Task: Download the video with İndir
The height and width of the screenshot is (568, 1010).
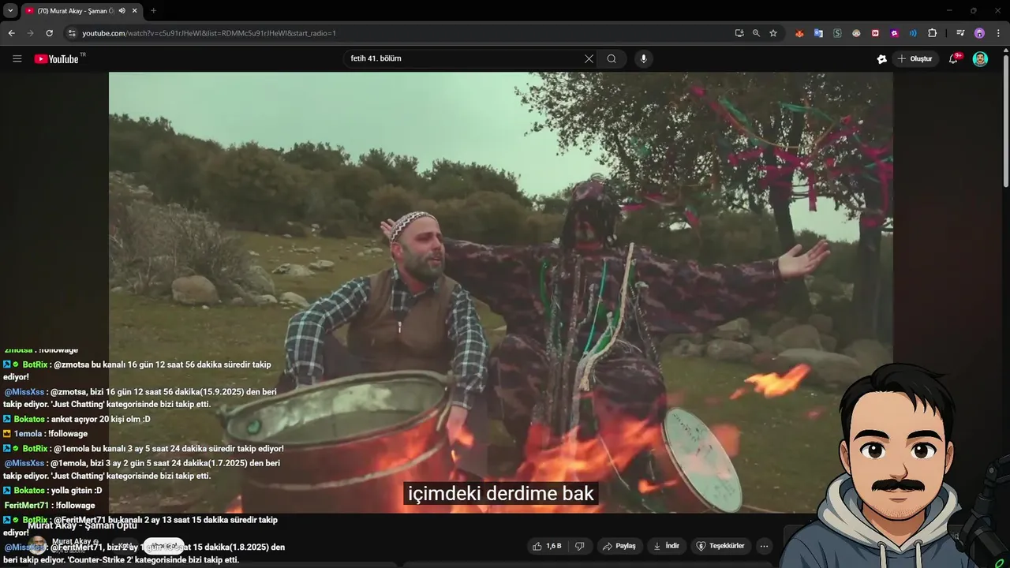Action: (x=667, y=546)
